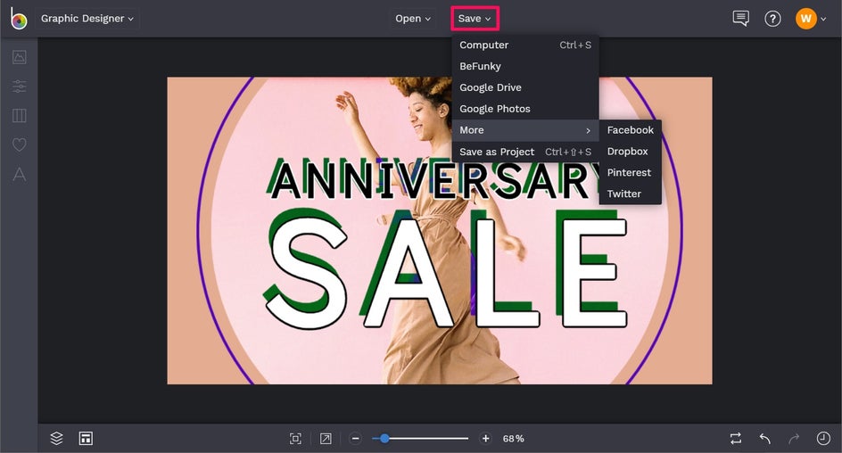Save to Computer
Image resolution: width=842 pixels, height=453 pixels.
[525, 45]
